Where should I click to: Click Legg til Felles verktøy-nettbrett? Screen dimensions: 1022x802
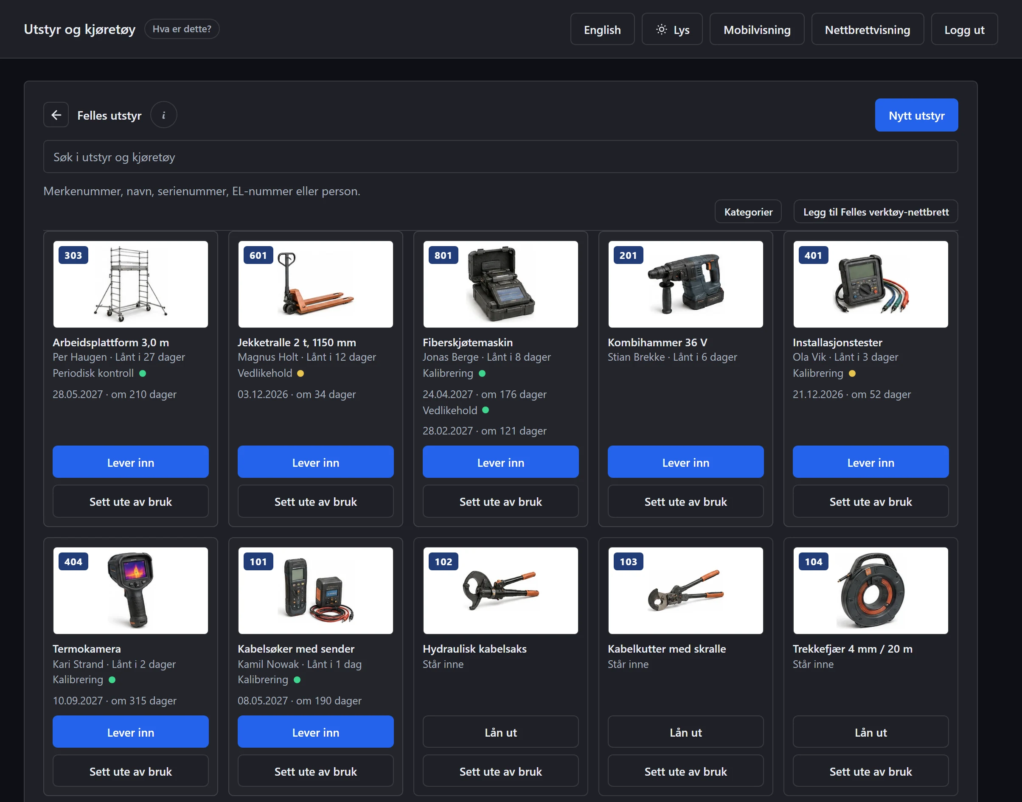876,212
